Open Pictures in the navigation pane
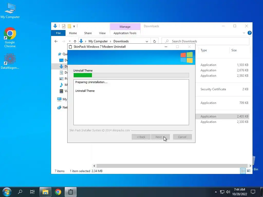This screenshot has width=263, height=197. pyautogui.click(x=63, y=78)
